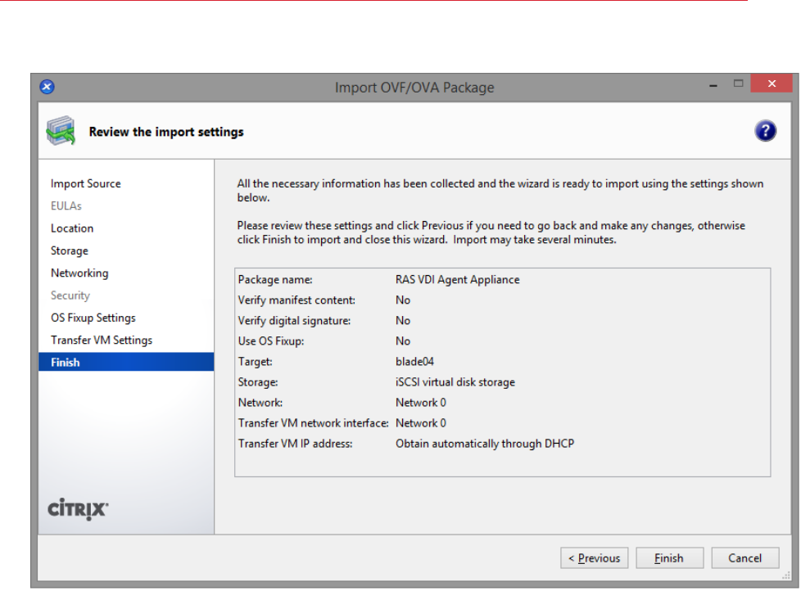
Task: Click the Citrix logo
Action: [x=78, y=509]
